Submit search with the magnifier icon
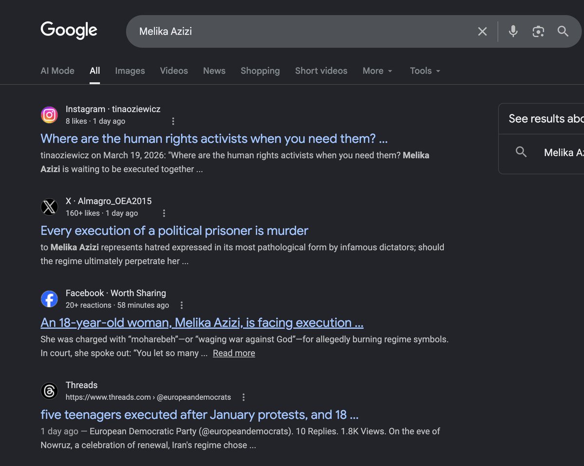This screenshot has width=584, height=466. [x=563, y=31]
